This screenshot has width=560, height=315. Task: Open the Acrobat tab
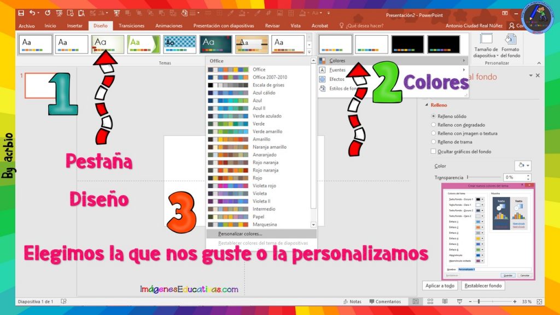click(319, 26)
